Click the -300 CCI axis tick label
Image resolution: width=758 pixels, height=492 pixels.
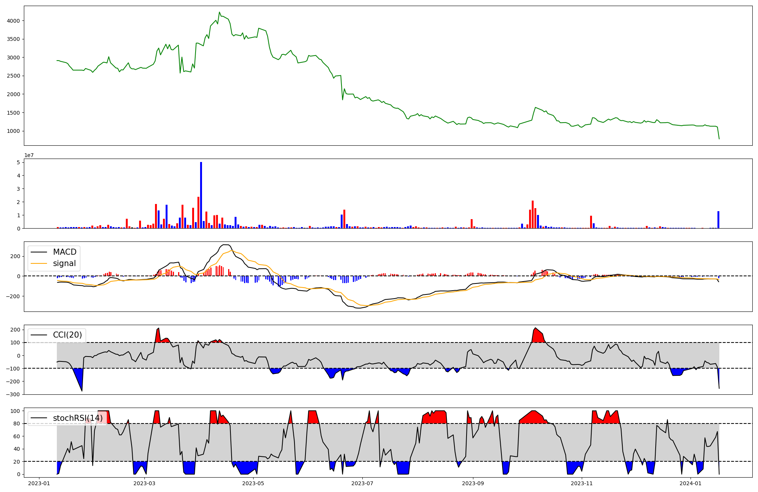click(13, 394)
